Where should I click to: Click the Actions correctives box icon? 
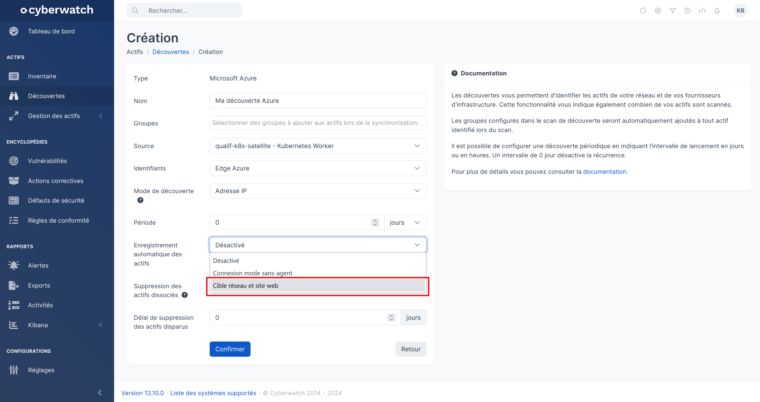coord(14,181)
